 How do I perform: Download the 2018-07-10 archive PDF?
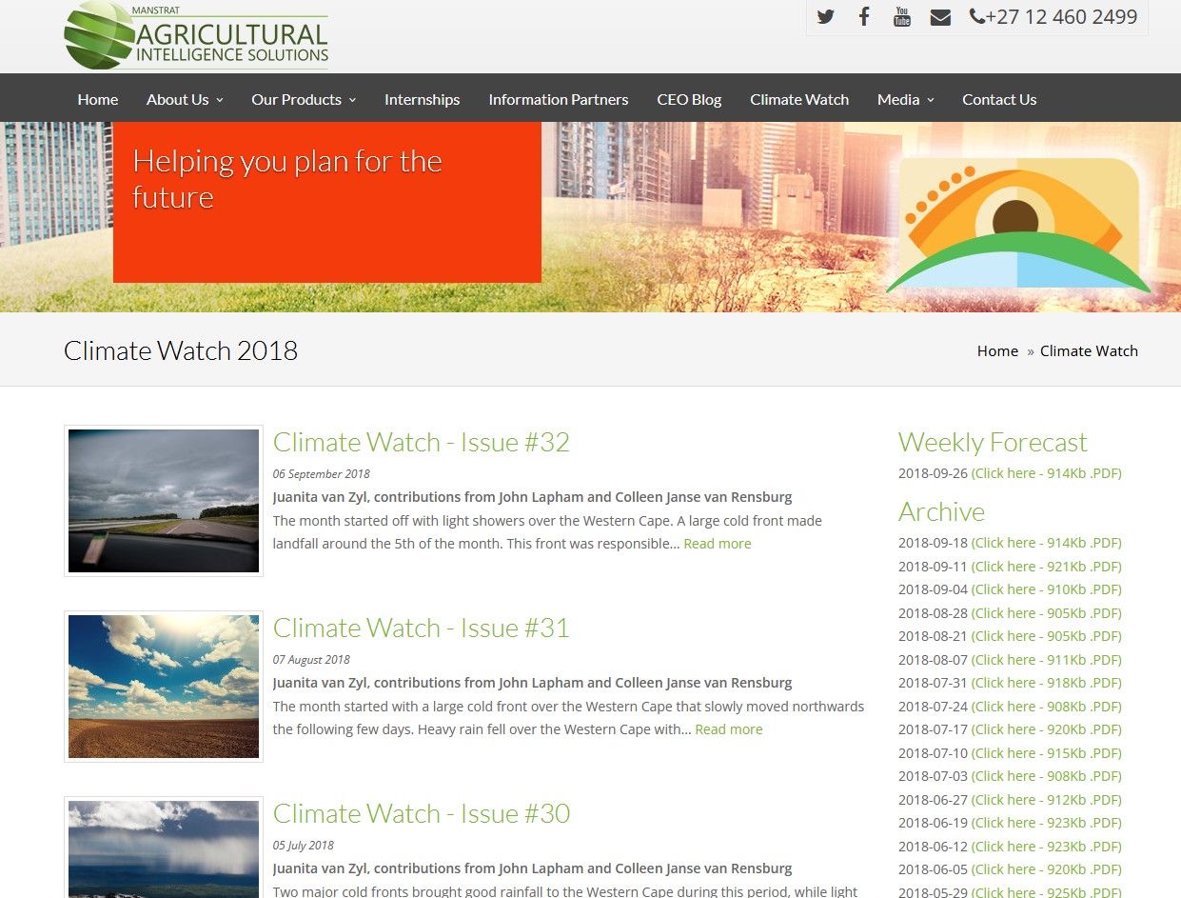(1046, 753)
